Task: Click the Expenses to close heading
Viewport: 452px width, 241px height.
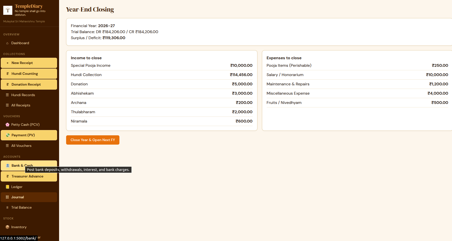Action: [284, 58]
